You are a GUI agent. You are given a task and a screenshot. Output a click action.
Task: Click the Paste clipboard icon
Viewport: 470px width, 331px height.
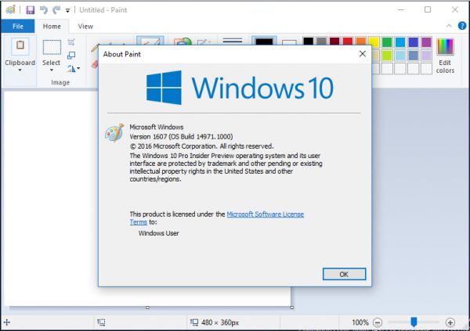[x=20, y=45]
